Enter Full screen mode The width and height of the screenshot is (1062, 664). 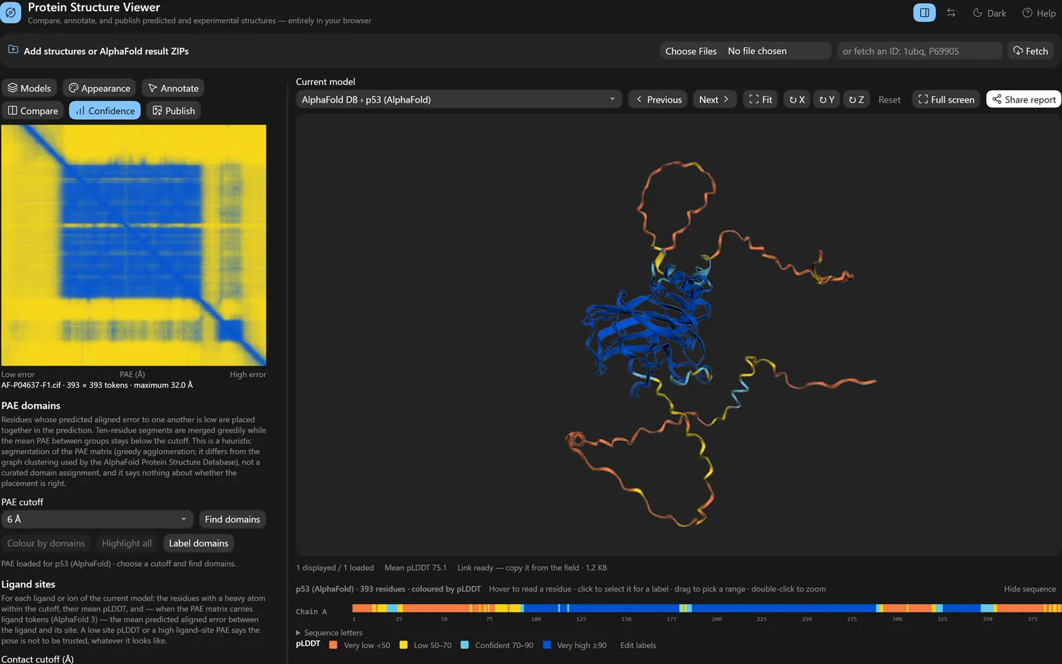pos(946,99)
